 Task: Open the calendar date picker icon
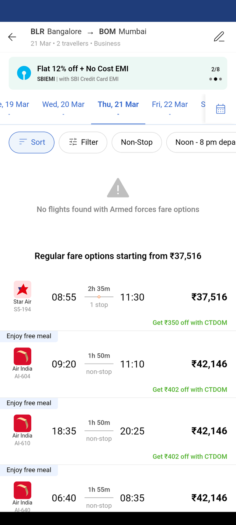221,109
